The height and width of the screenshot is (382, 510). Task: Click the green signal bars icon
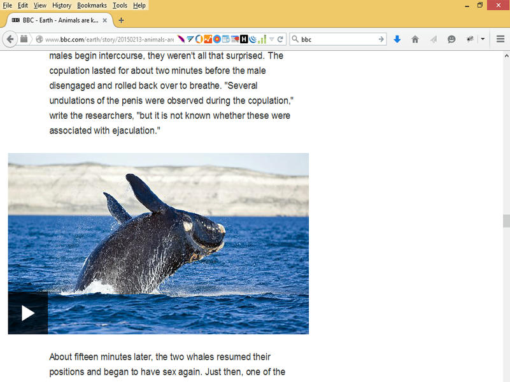click(x=262, y=39)
